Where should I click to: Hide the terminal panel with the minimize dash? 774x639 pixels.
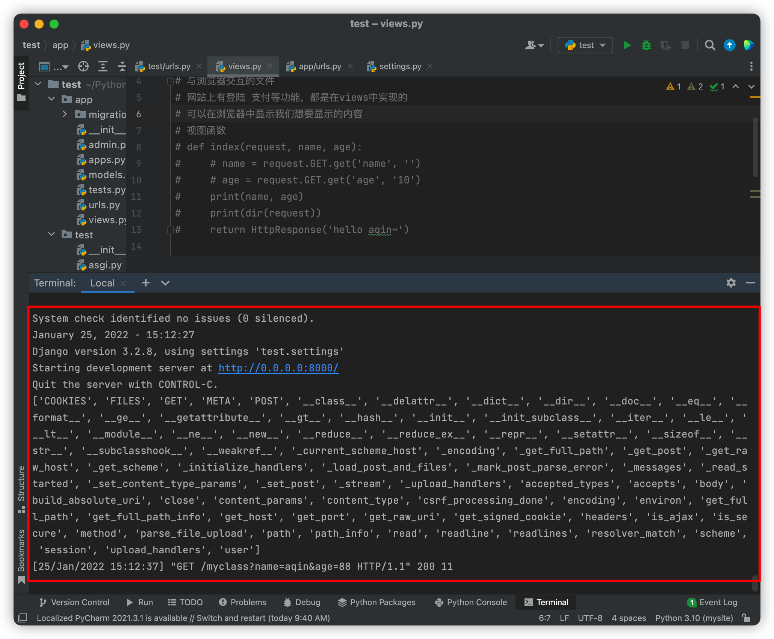click(x=750, y=283)
